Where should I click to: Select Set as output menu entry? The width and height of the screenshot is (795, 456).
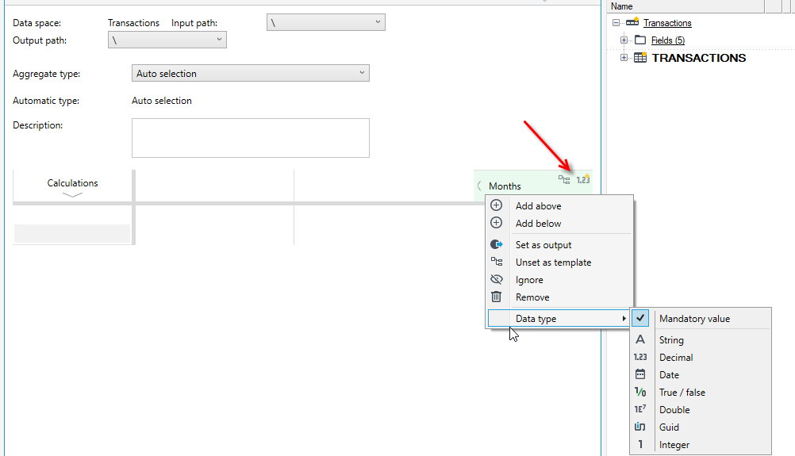[559, 245]
